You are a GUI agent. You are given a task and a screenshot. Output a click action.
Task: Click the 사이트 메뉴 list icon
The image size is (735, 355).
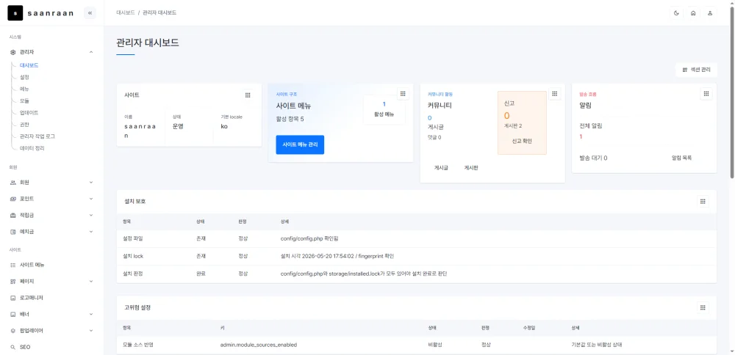tap(13, 265)
